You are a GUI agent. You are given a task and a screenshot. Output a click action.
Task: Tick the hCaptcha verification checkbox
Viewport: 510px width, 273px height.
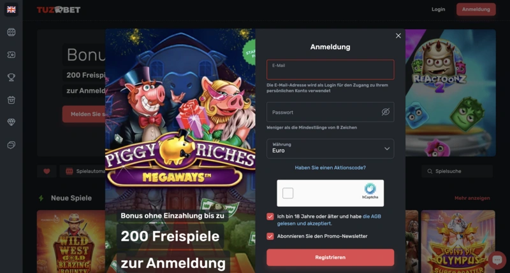click(x=288, y=193)
